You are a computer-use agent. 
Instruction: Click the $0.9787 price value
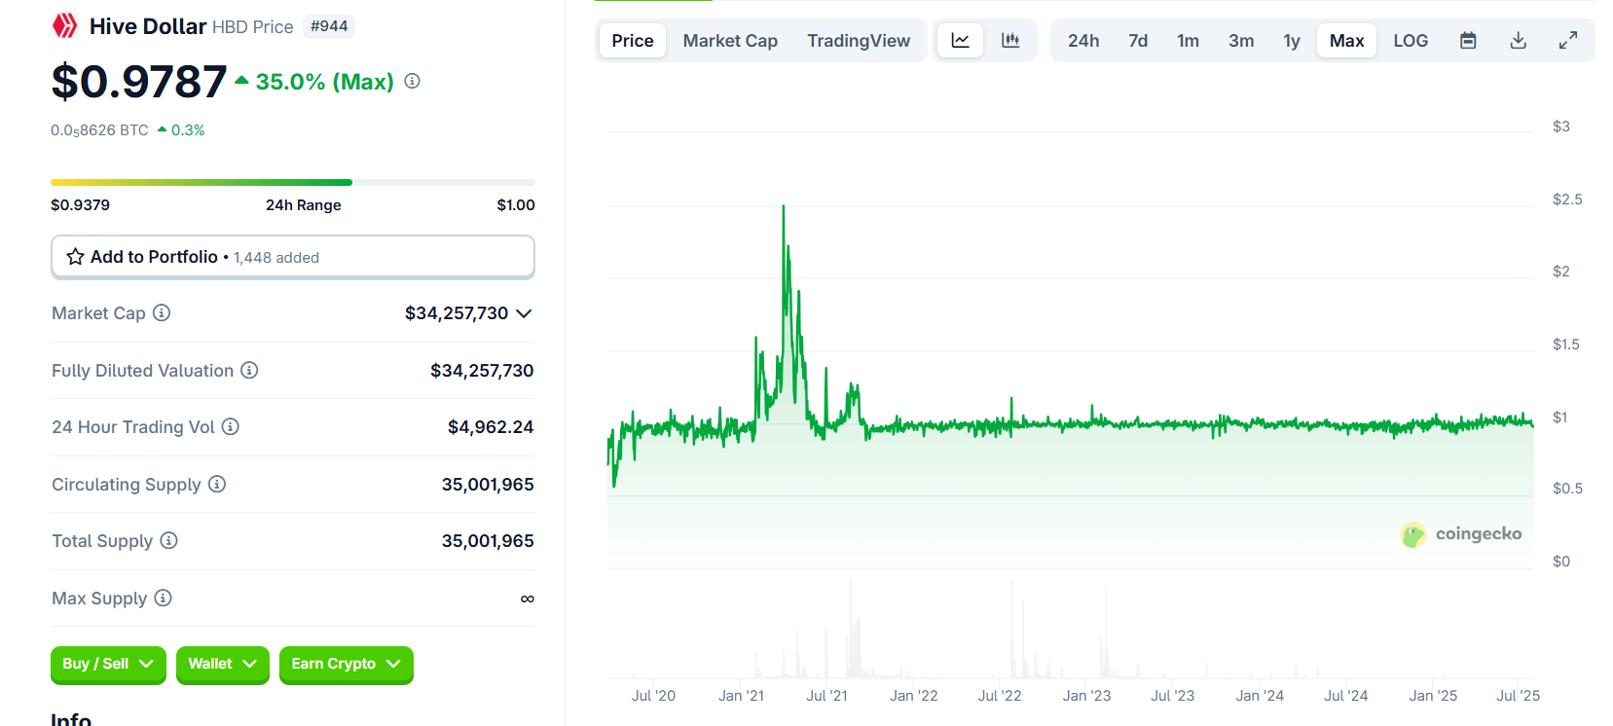139,82
